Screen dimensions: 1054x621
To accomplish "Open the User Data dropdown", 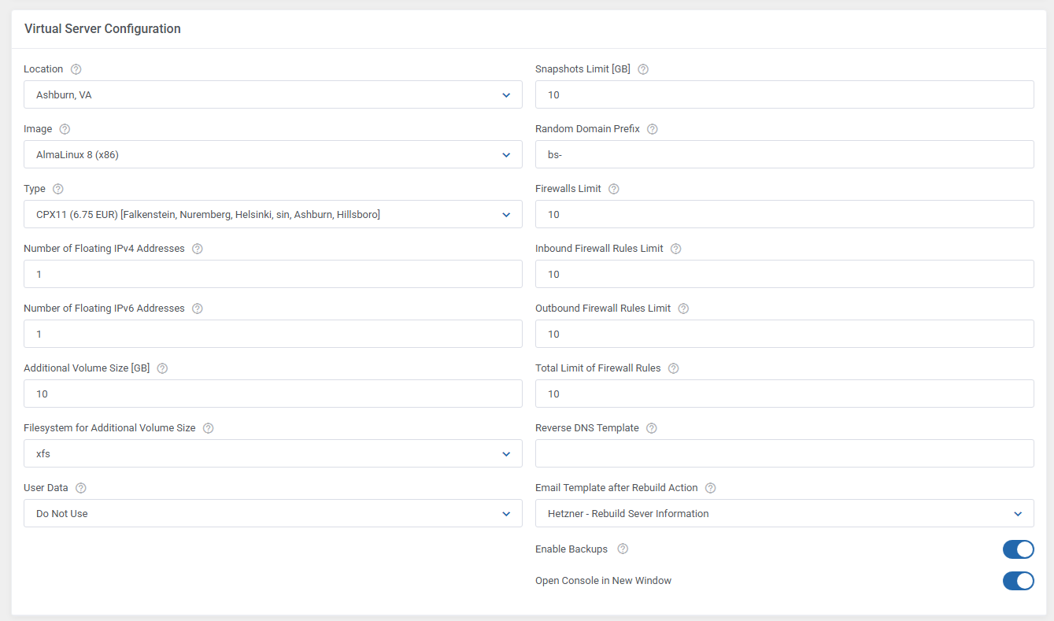I will (273, 514).
